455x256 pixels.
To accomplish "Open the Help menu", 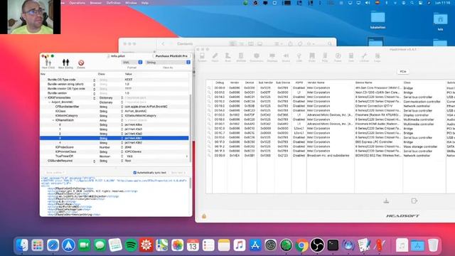I will point(145,3).
